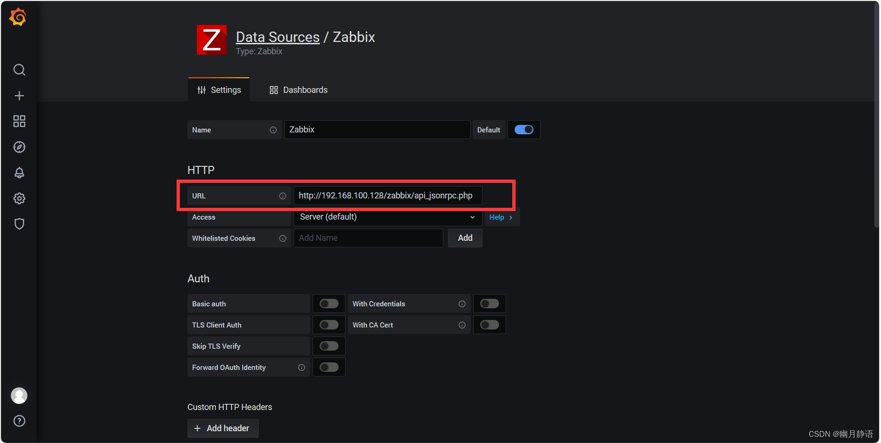Enable the Basic auth switch
Screen dimensions: 881x443
(329, 304)
